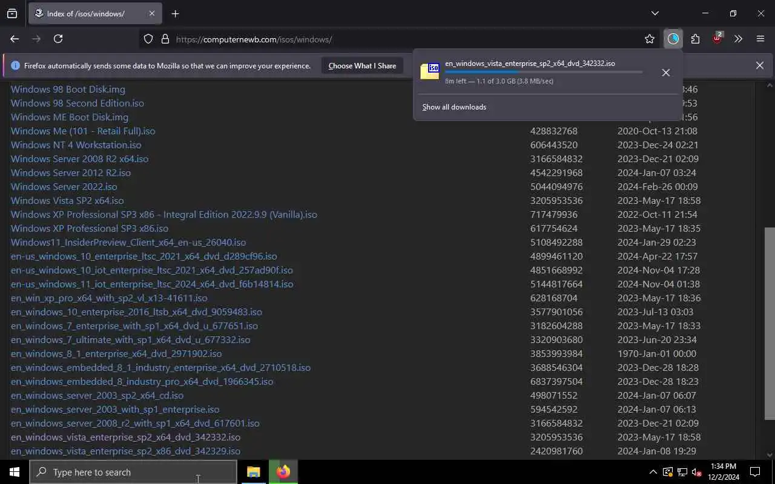Download XP Professional SP3 Integral Edition iso
This screenshot has width=775, height=484.
(x=164, y=214)
